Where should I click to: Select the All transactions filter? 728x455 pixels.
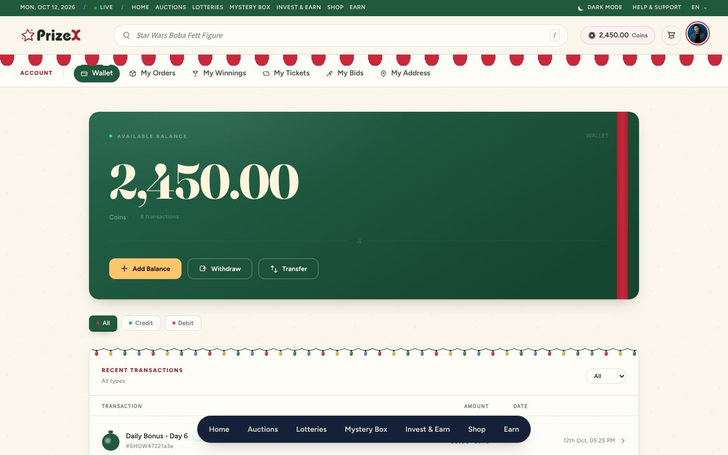click(103, 323)
